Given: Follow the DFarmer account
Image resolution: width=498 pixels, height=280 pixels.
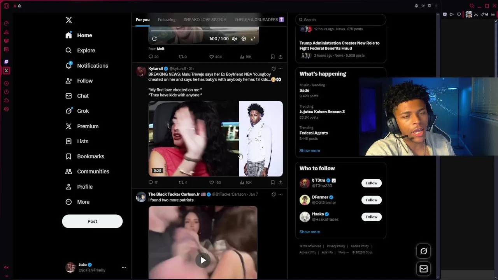Looking at the screenshot, I should point(372,200).
